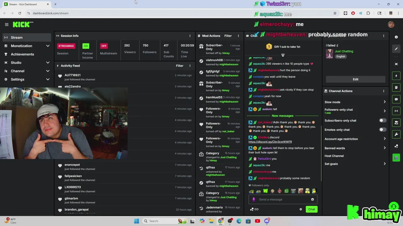Toggle lightning bolt widget in sidebar
The image size is (403, 226).
coord(396,76)
